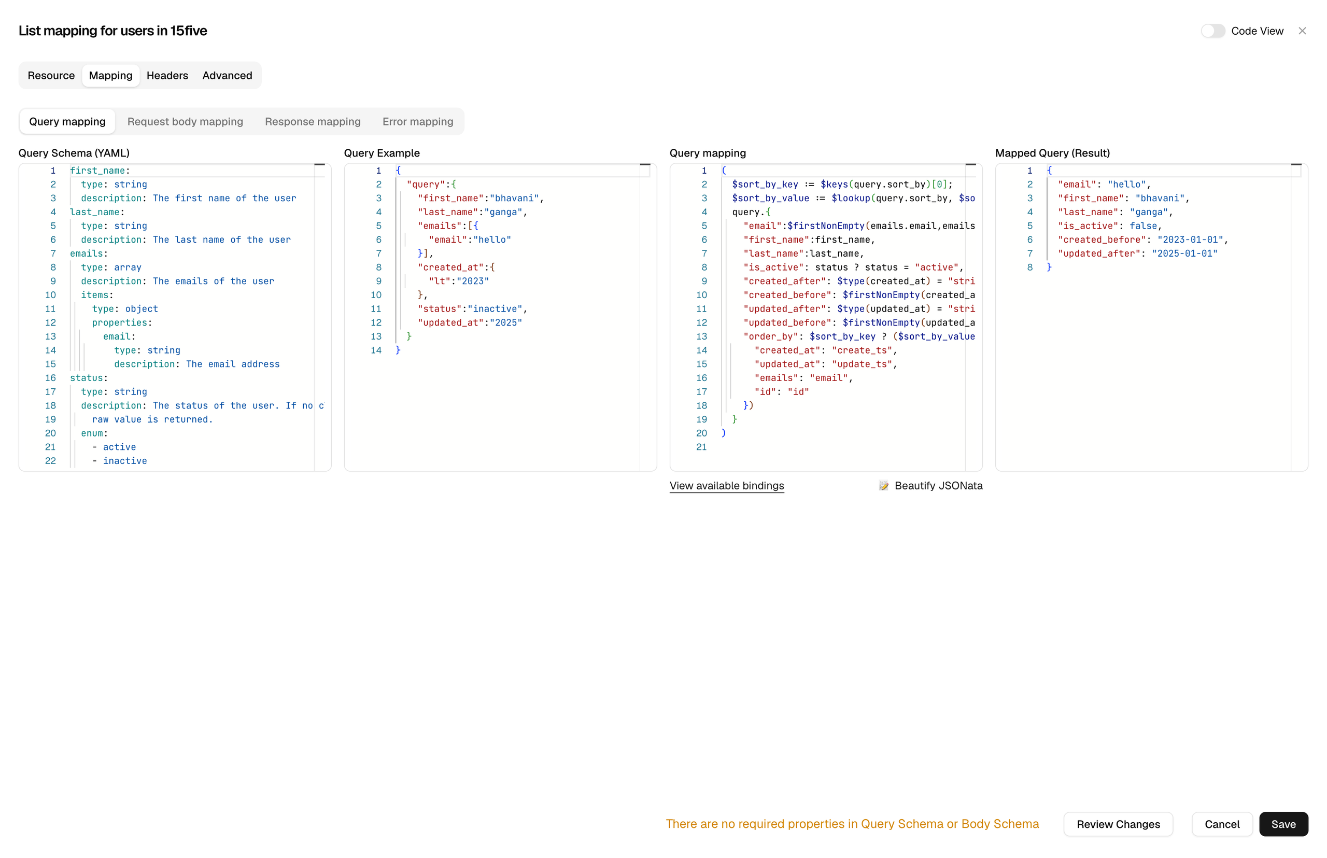Click '"updated_after": "2025-01-01"' in result
The image size is (1327, 858).
pyautogui.click(x=1137, y=254)
